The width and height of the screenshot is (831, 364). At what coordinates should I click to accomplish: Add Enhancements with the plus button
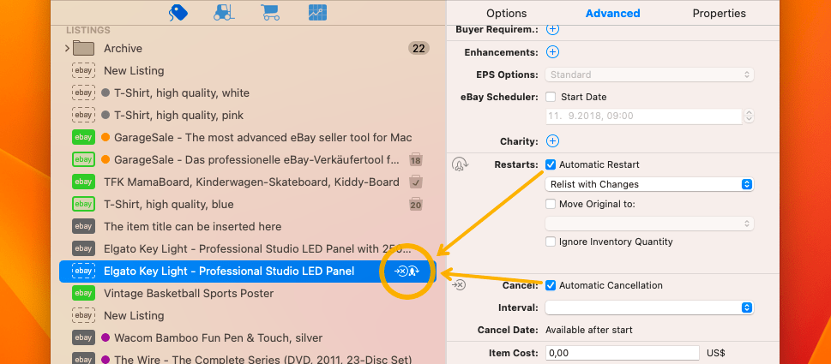552,52
